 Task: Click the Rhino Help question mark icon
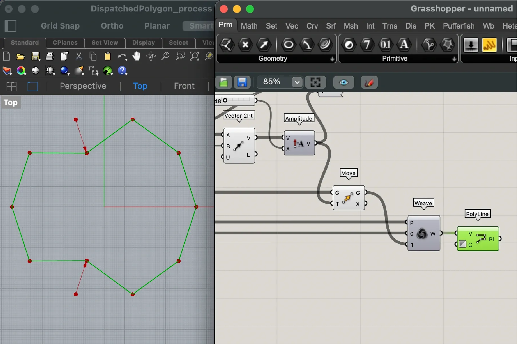point(122,70)
